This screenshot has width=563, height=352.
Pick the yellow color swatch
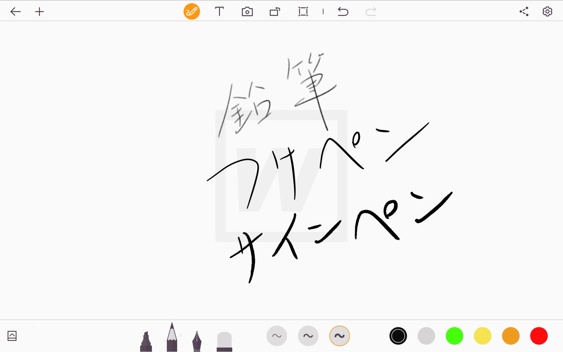(x=483, y=336)
